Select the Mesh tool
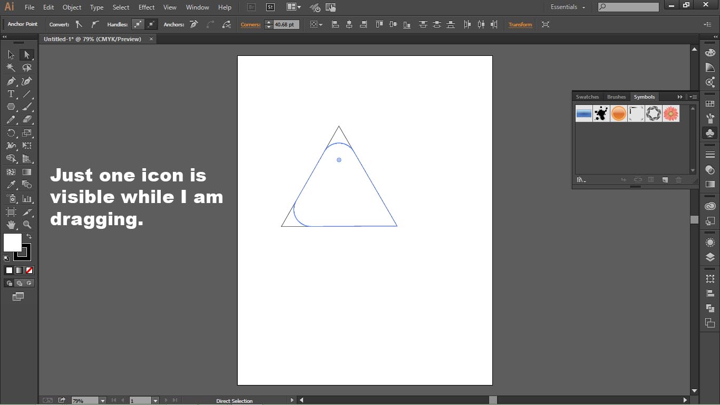The width and height of the screenshot is (720, 405). coord(11,172)
